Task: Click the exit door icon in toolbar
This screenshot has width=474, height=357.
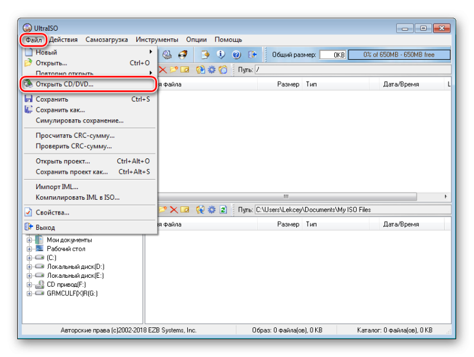Action: click(x=252, y=54)
